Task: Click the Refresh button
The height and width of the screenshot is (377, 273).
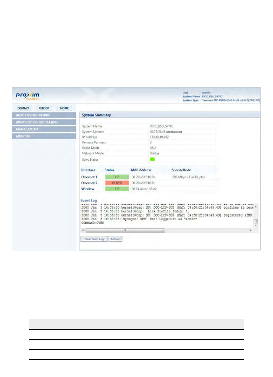Action: (115, 239)
